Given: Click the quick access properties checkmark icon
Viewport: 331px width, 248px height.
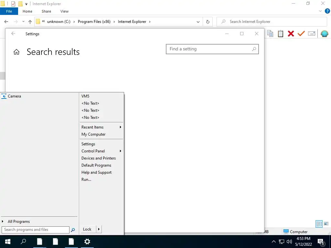Looking at the screenshot, I should (x=13, y=4).
